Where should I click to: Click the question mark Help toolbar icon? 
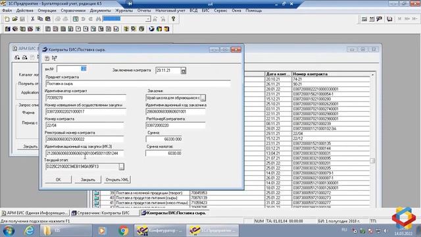[x=174, y=19]
